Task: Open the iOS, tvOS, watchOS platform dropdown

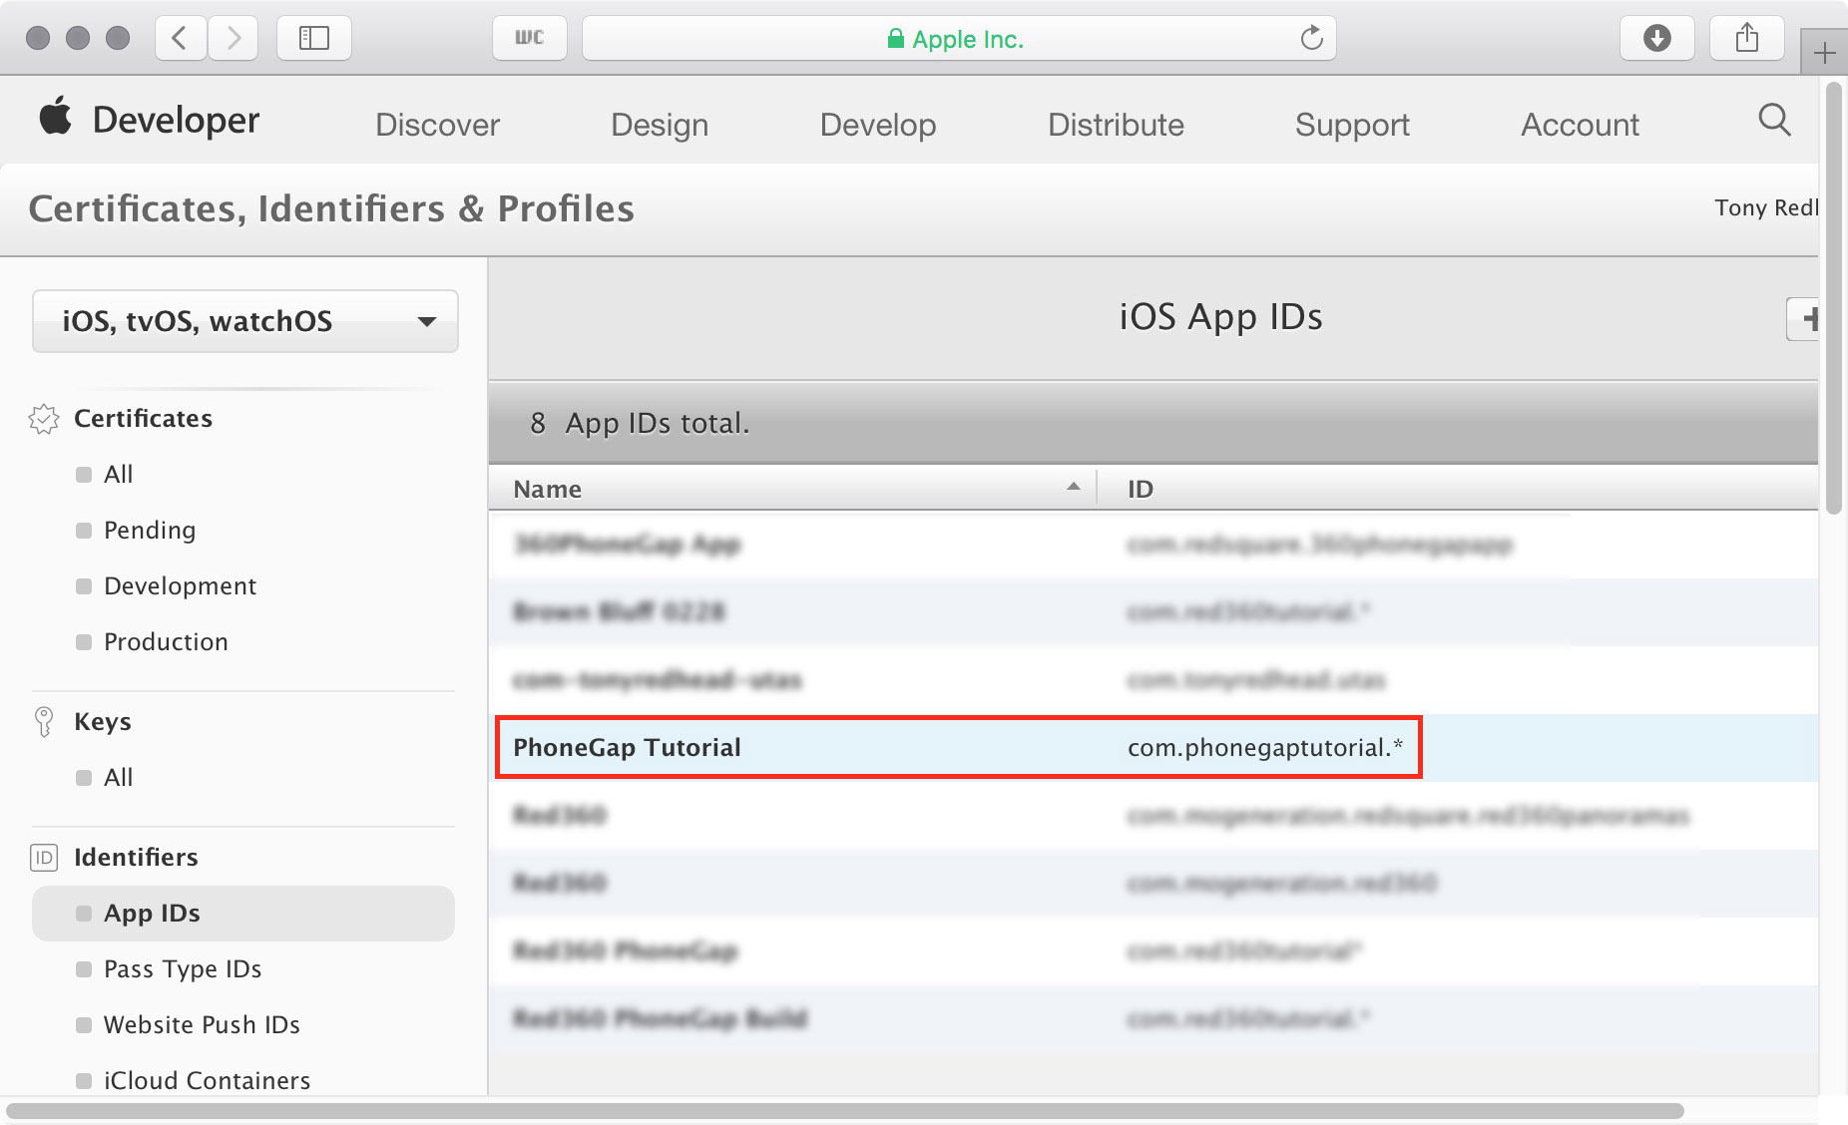Action: pyautogui.click(x=245, y=321)
